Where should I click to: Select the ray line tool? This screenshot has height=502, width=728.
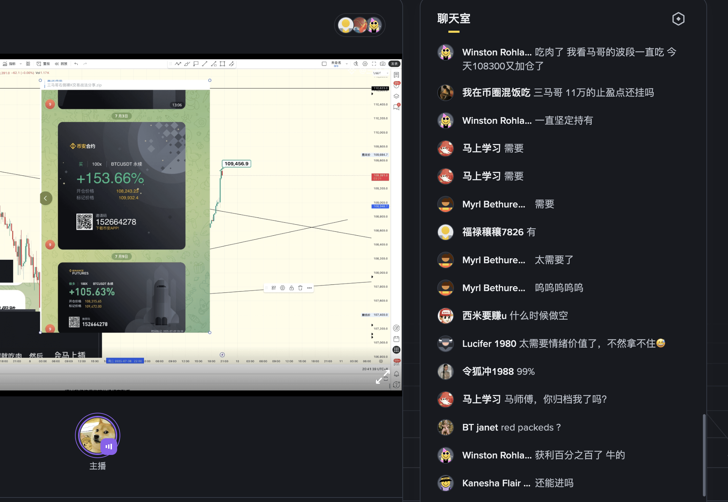214,64
